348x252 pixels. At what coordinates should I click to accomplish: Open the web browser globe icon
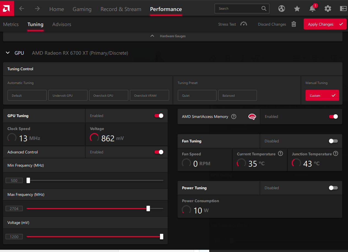pos(281,9)
